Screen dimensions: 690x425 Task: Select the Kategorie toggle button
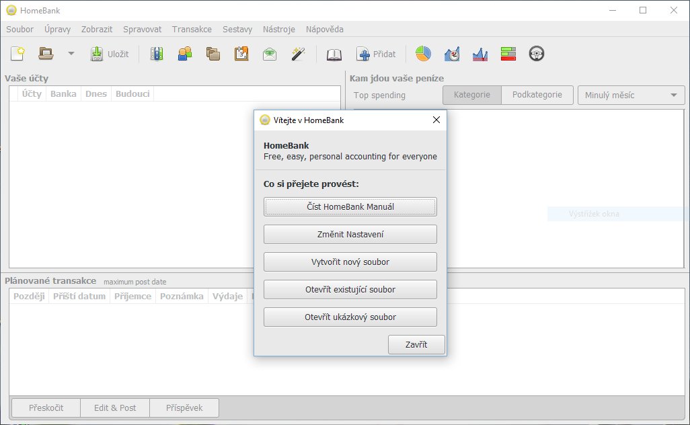click(x=471, y=95)
